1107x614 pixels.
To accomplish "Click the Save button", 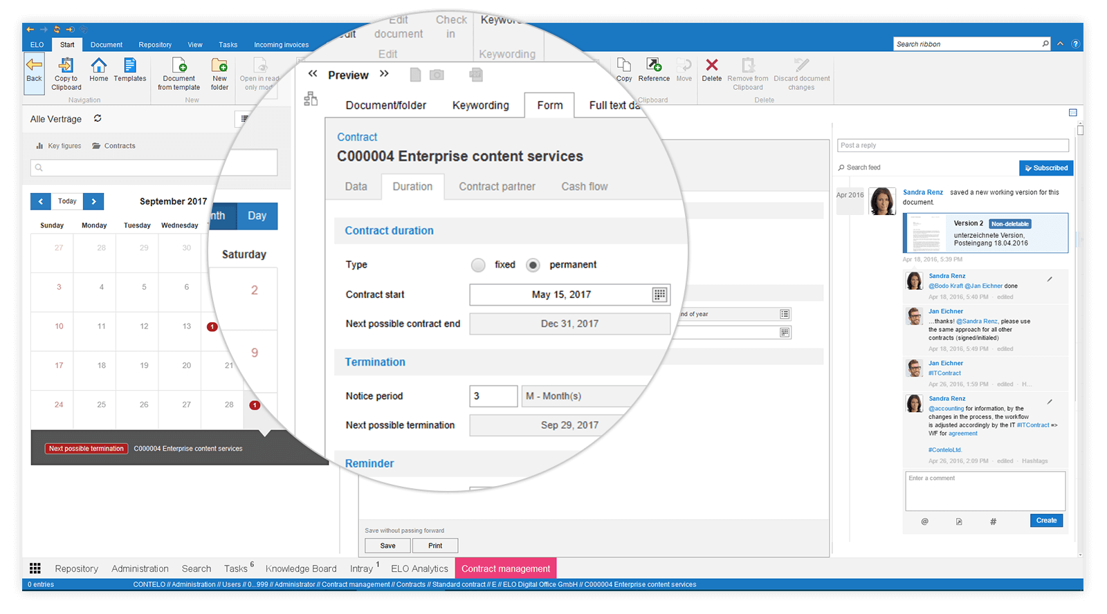I will (x=388, y=546).
